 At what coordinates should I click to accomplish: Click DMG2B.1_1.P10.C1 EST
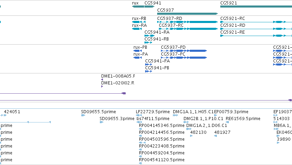pos(203,119)
